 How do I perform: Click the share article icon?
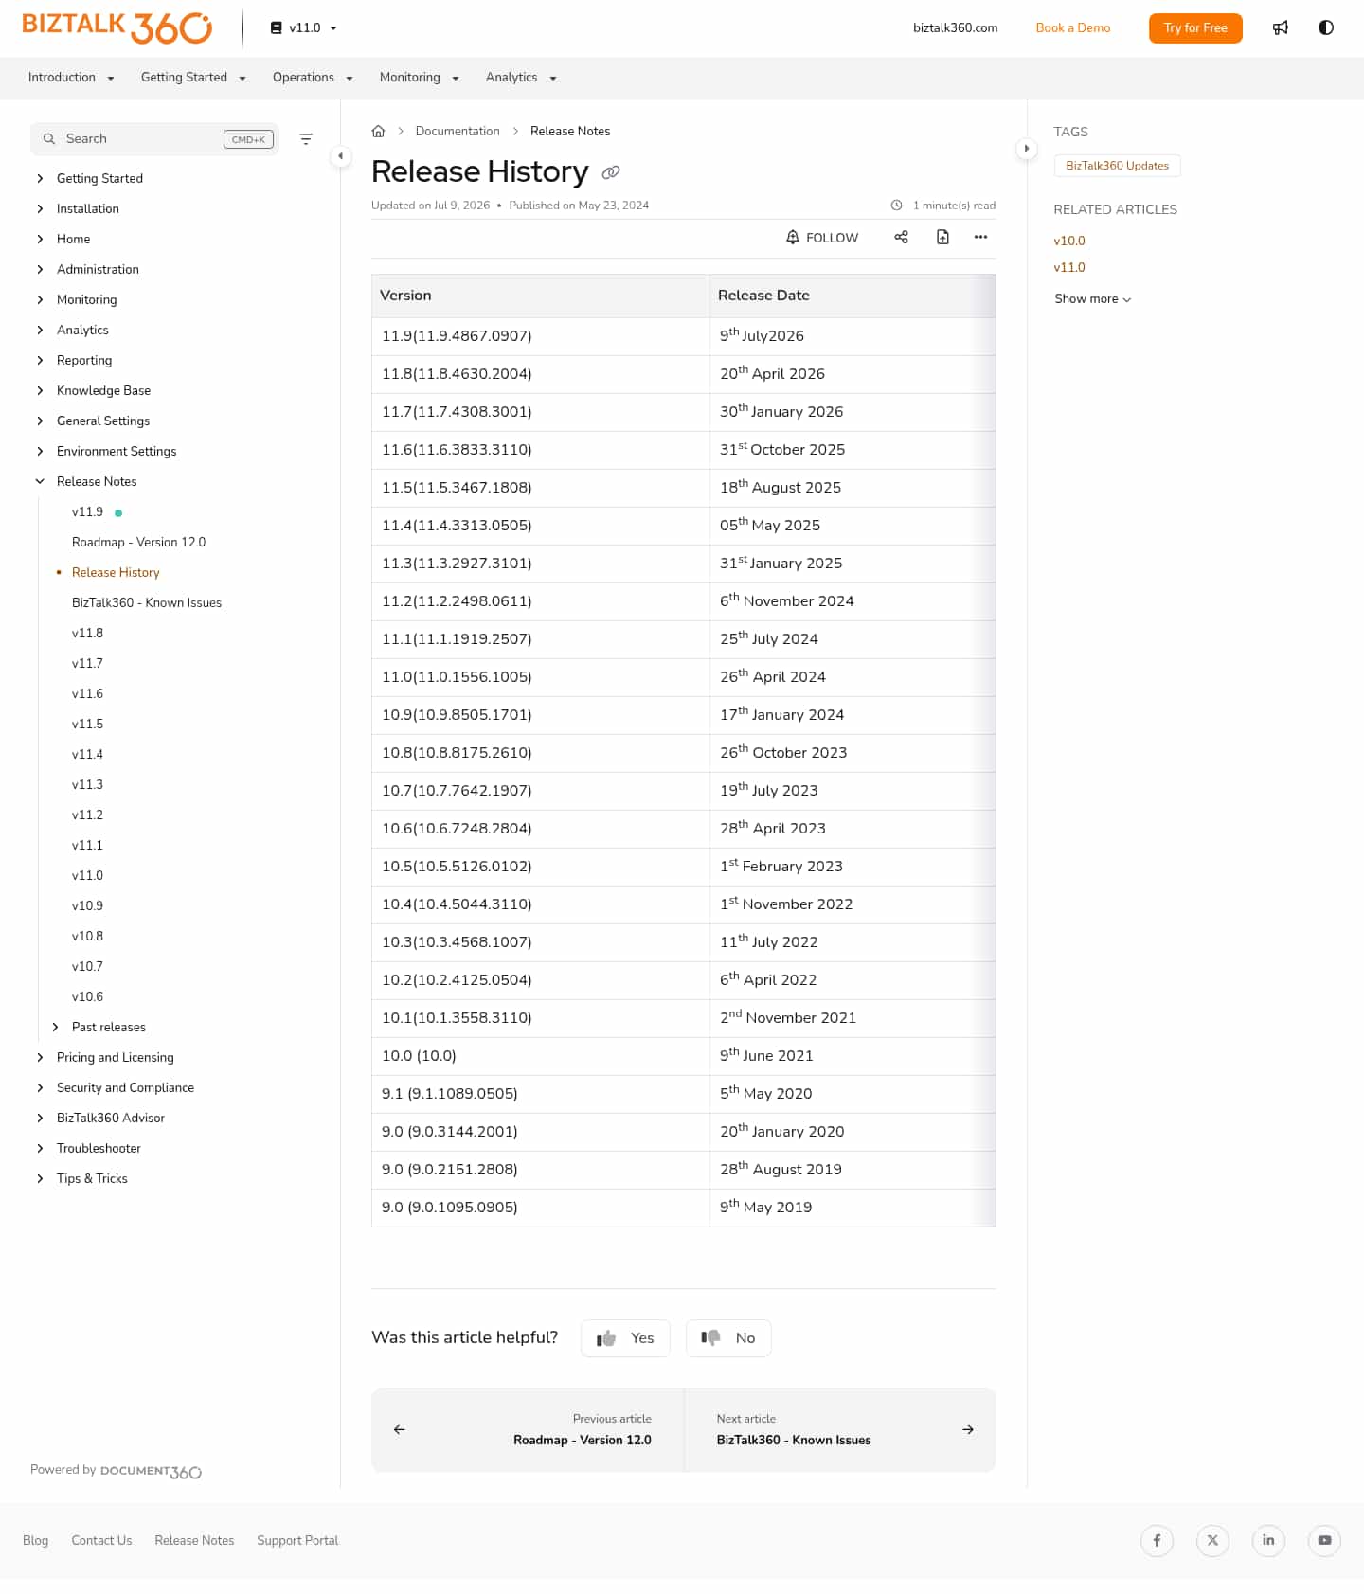point(901,237)
